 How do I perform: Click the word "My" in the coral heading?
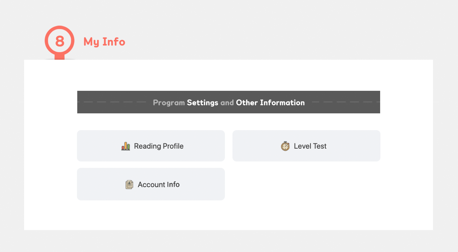click(x=91, y=42)
